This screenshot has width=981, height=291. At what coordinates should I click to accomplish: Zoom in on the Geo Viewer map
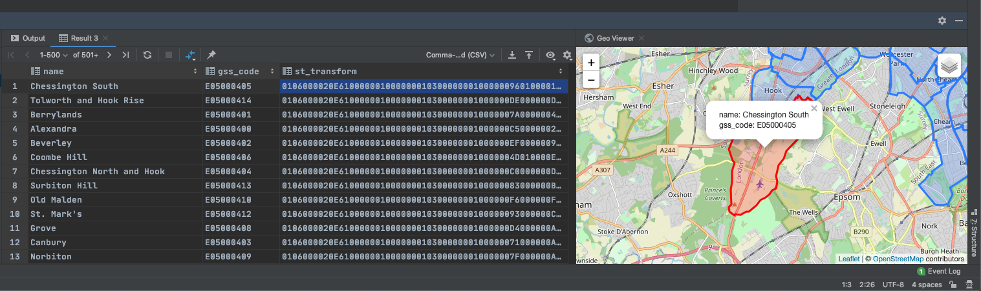pos(592,63)
